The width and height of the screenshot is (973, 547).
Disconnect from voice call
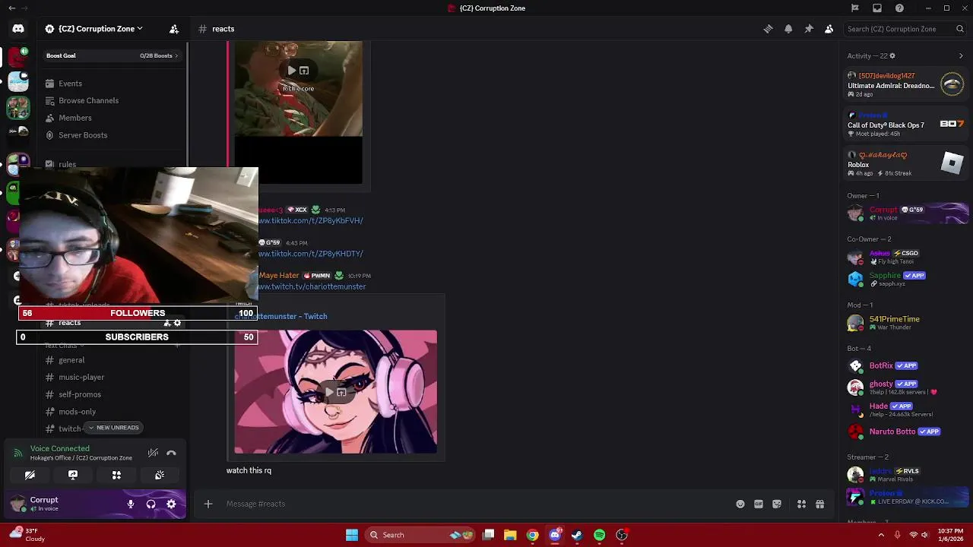pos(171,453)
